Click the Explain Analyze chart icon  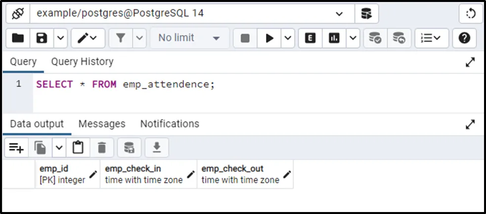[334, 38]
